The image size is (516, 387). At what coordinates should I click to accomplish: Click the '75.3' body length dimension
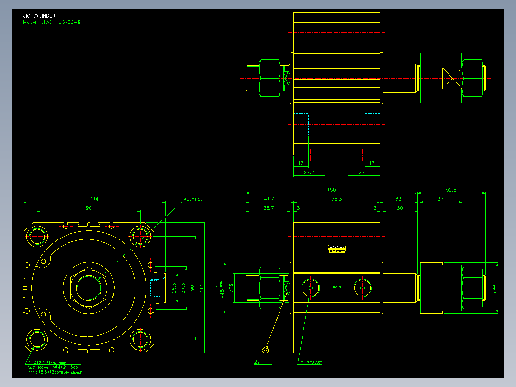point(337,199)
